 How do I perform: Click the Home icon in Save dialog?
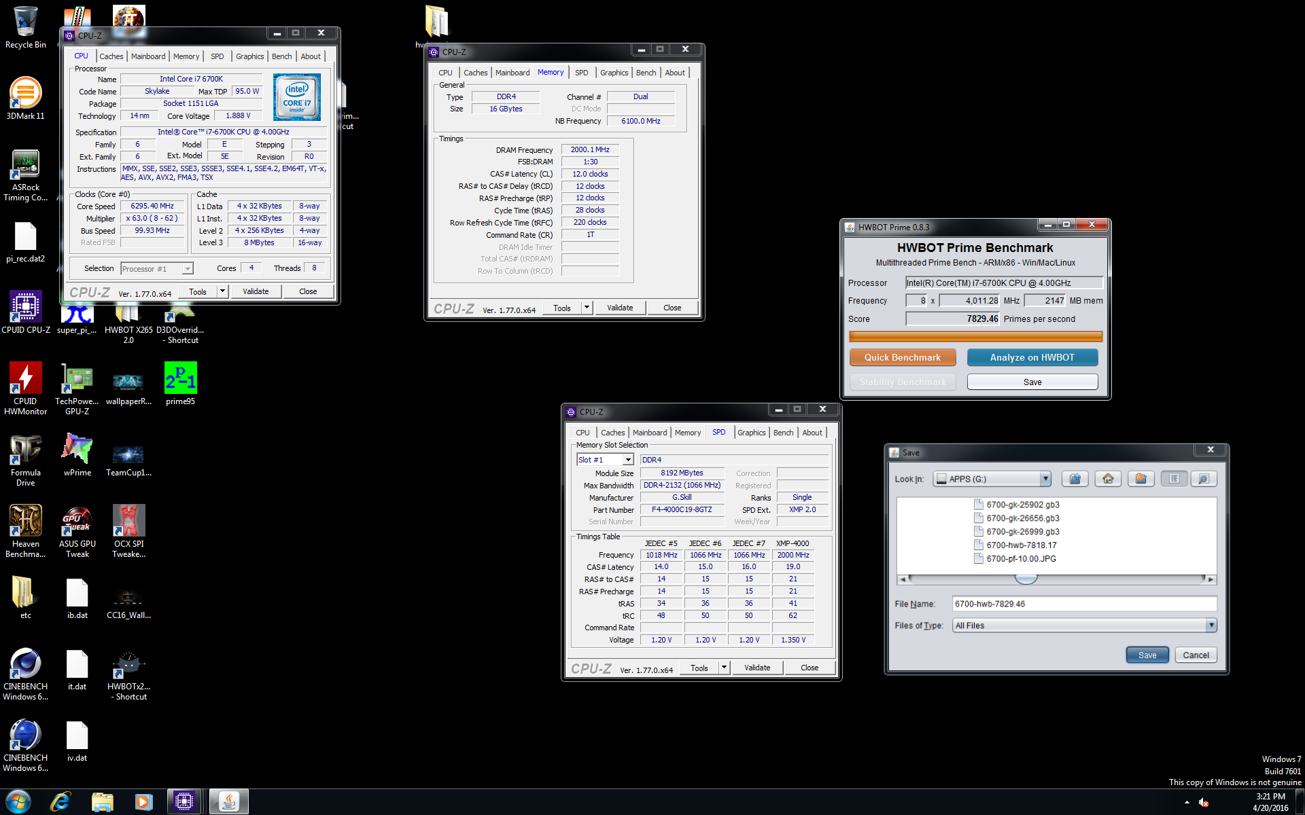pos(1108,479)
